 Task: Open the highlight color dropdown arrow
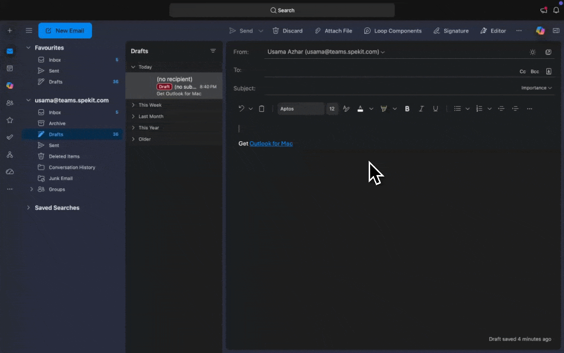395,109
